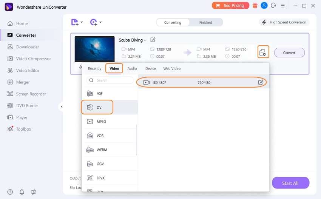
Task: Collapse the sidebar with the arrow handle
Action: (x=62, y=106)
